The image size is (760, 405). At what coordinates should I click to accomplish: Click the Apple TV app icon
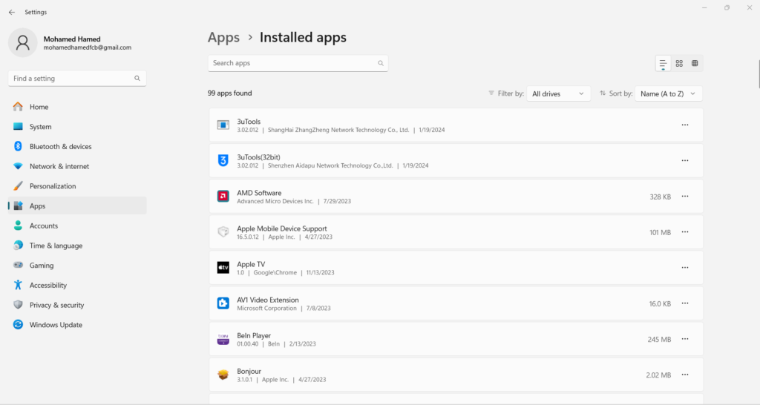pyautogui.click(x=223, y=268)
